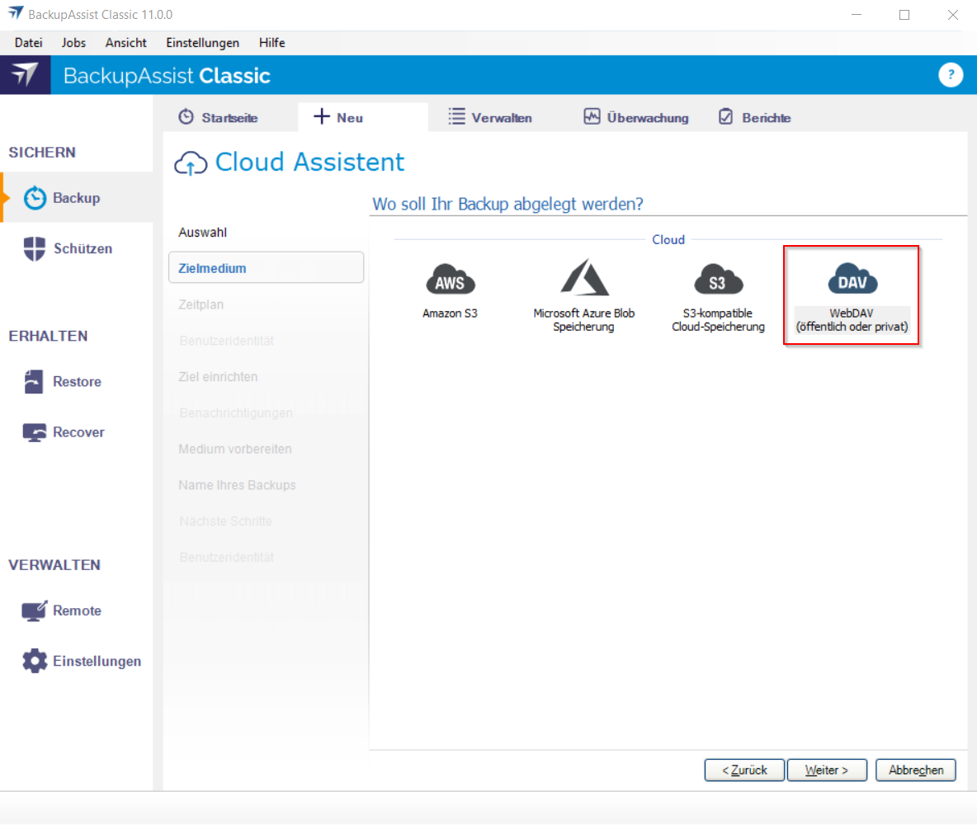Go to the Restore section

coord(76,382)
